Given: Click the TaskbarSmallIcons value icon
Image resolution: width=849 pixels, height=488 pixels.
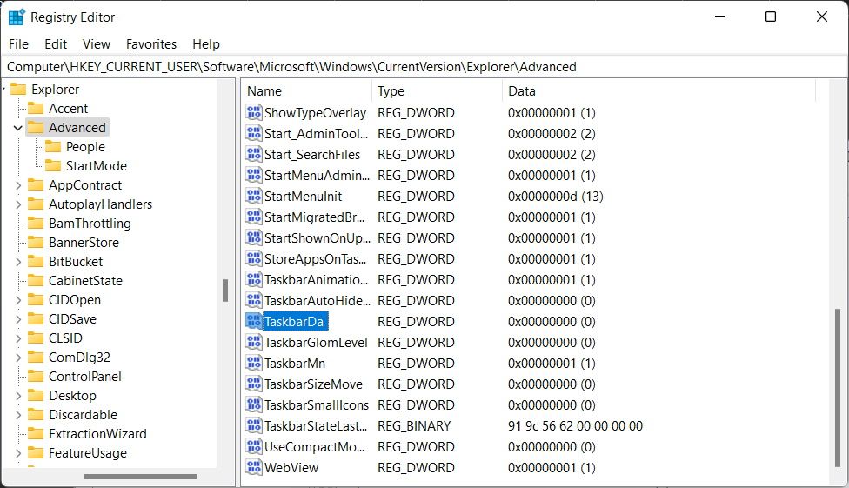Looking at the screenshot, I should pyautogui.click(x=254, y=405).
